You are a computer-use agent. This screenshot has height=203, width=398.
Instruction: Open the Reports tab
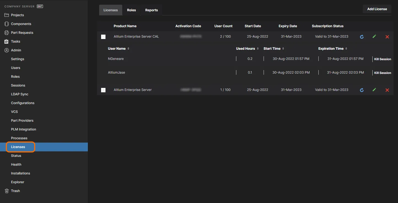click(151, 10)
